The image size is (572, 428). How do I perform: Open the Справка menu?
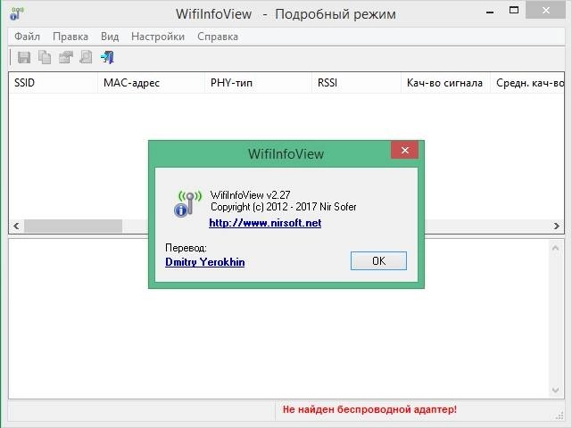[218, 37]
